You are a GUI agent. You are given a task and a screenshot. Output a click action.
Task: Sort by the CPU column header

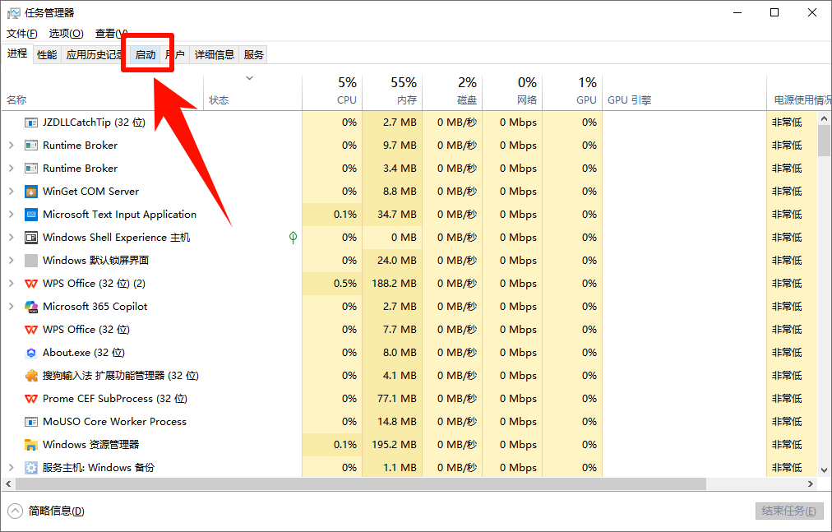[332, 90]
